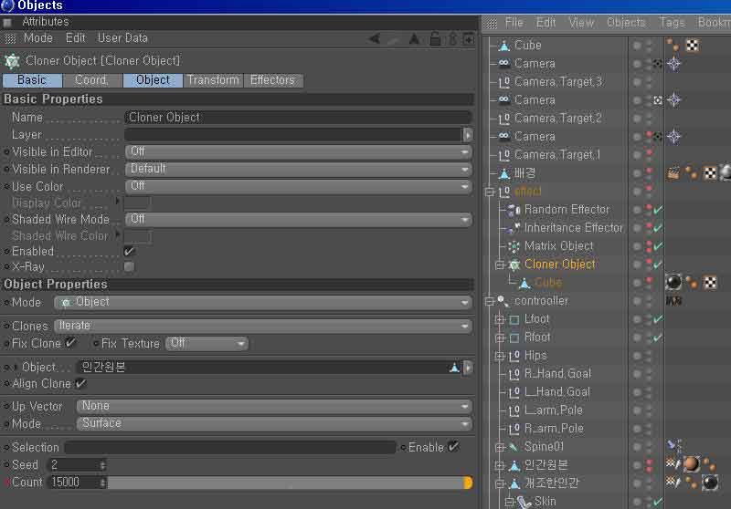
Task: Open the Tags menu in Objects manager
Action: point(672,22)
